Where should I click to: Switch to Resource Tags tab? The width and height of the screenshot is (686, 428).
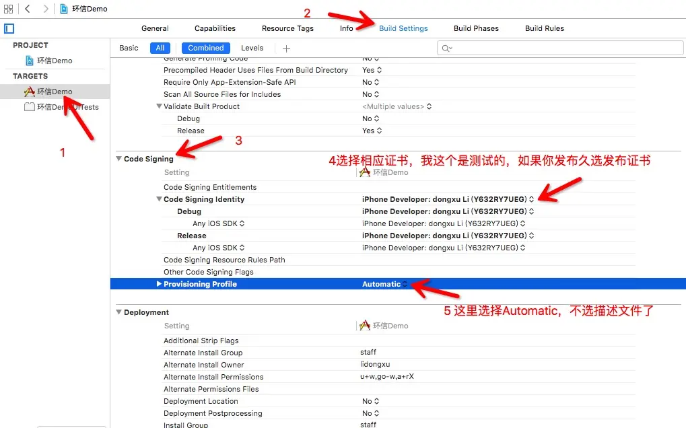pyautogui.click(x=287, y=28)
